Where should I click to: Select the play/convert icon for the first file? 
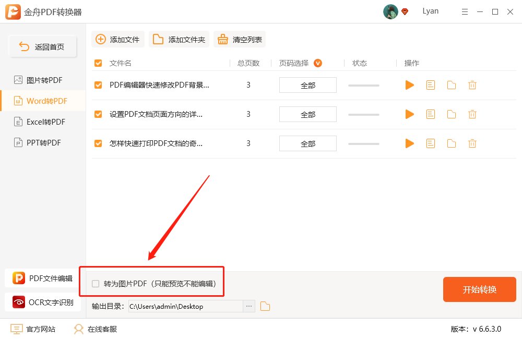410,84
